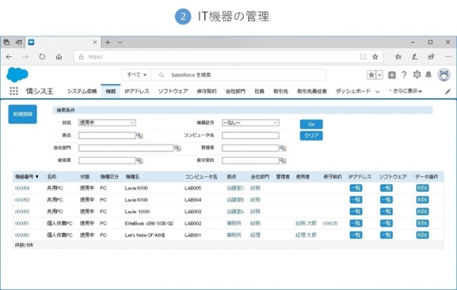Switch to the IPアドレス tab
Image resolution: width=457 pixels, height=290 pixels.
137,91
